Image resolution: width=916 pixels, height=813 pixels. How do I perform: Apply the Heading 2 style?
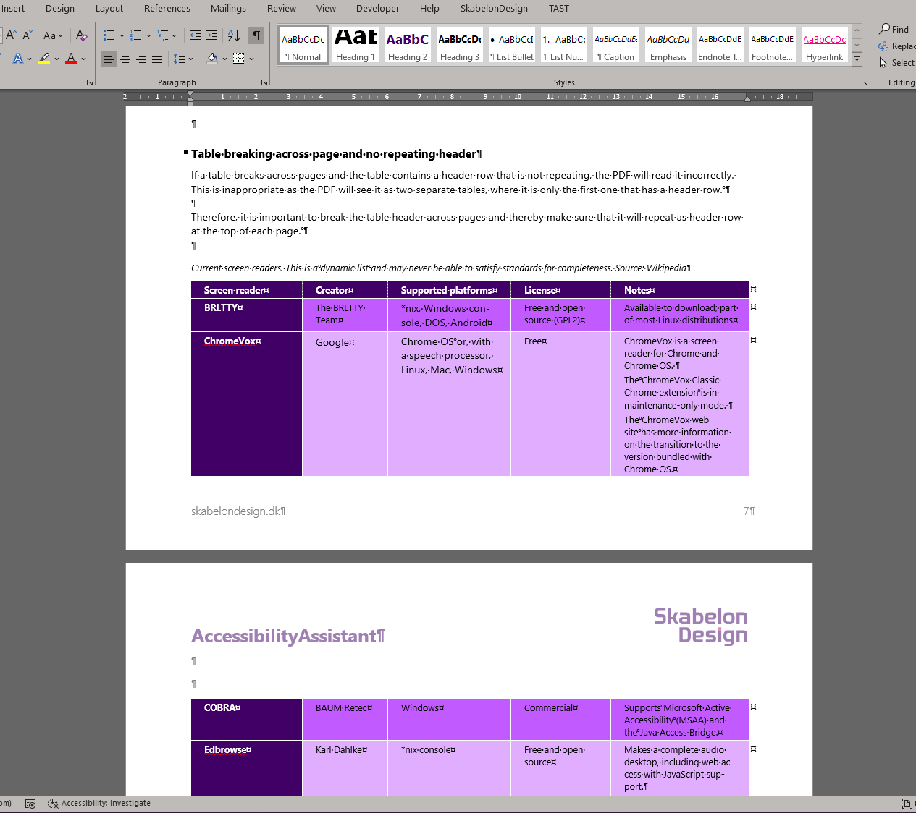tap(408, 46)
